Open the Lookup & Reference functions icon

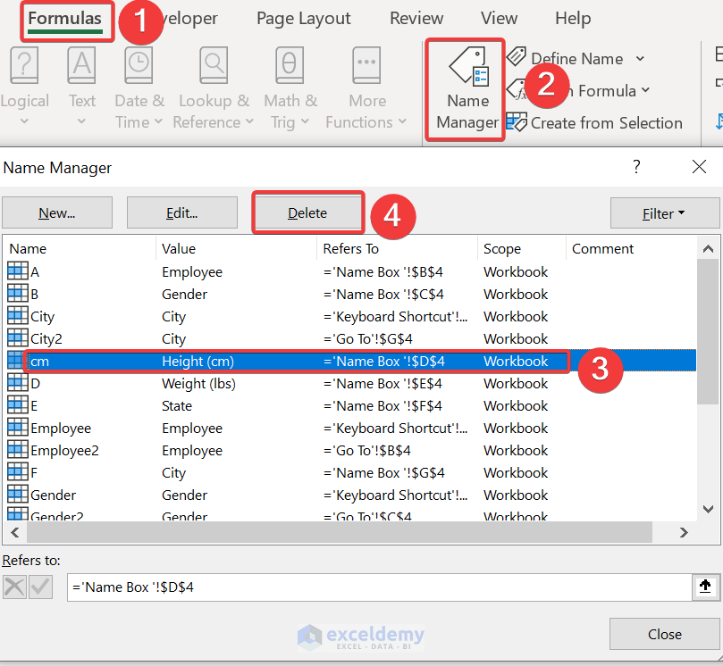point(214,65)
